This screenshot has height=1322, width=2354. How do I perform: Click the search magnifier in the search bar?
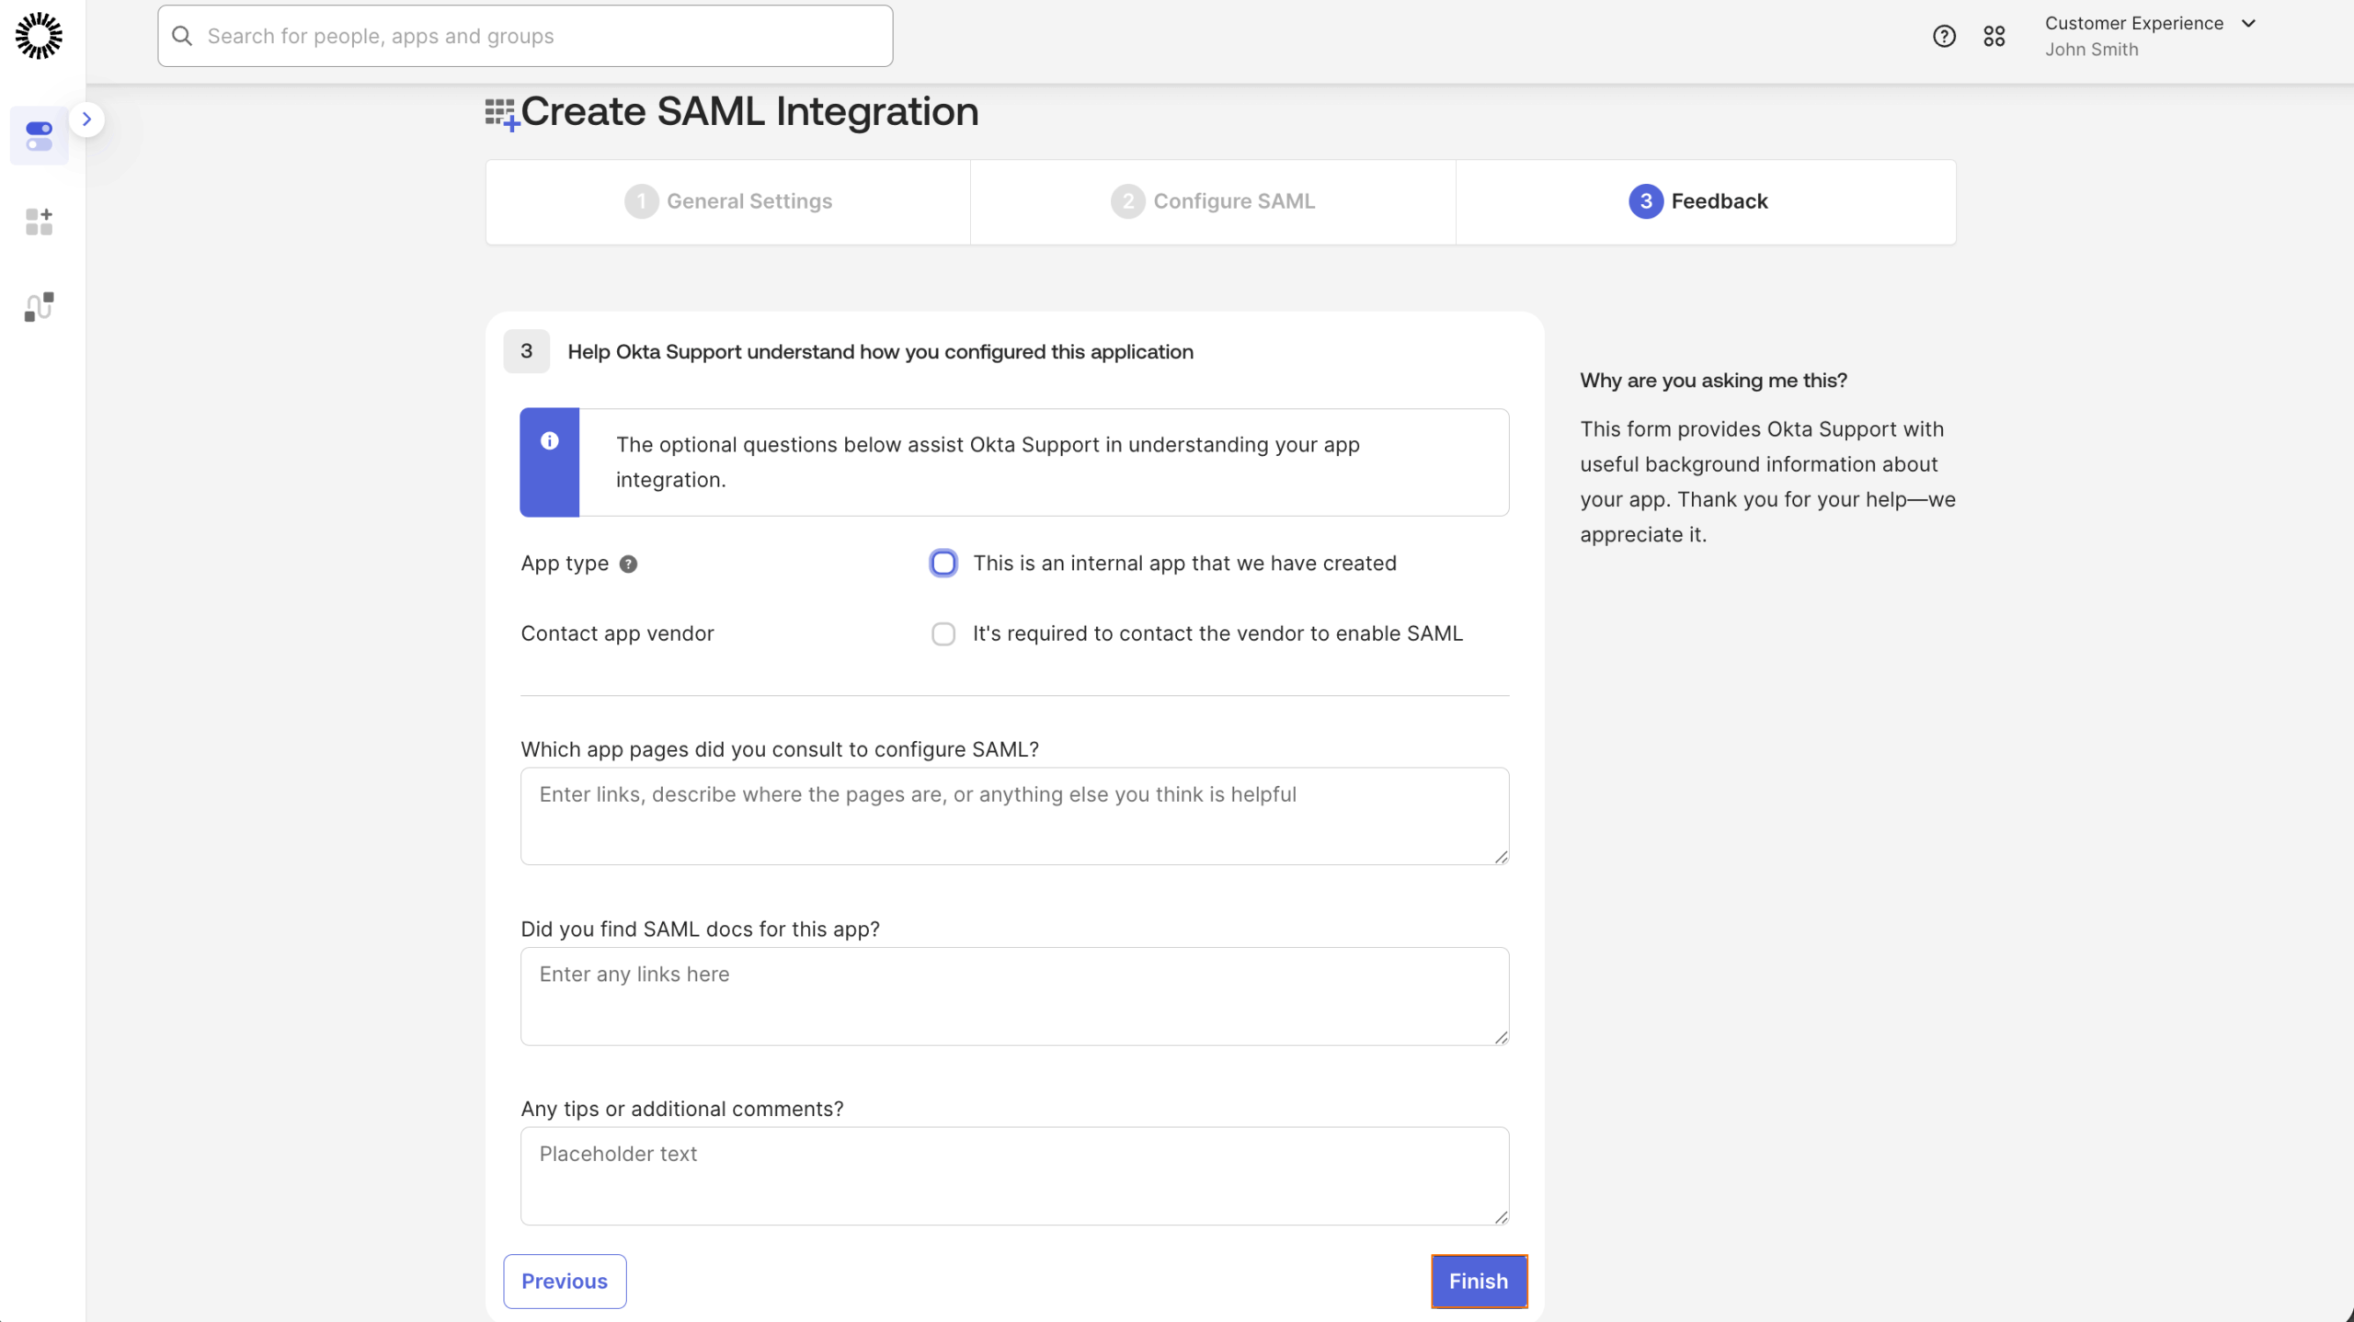pyautogui.click(x=182, y=36)
